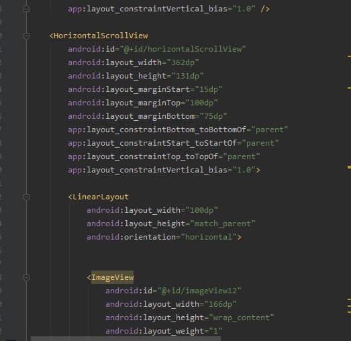
Task: Click the fold end marker beside constraintVertical_bias top line
Action: [x=26, y=9]
